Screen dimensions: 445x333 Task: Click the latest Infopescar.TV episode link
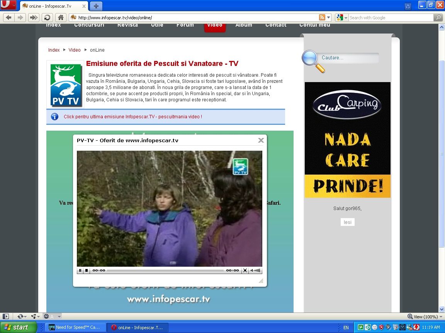coord(132,116)
